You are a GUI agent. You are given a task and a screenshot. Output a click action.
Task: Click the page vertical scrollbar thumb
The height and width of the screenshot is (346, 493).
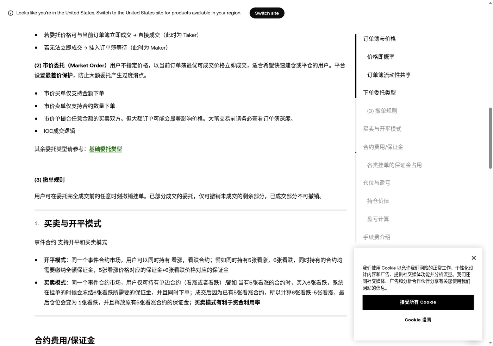tap(490, 138)
